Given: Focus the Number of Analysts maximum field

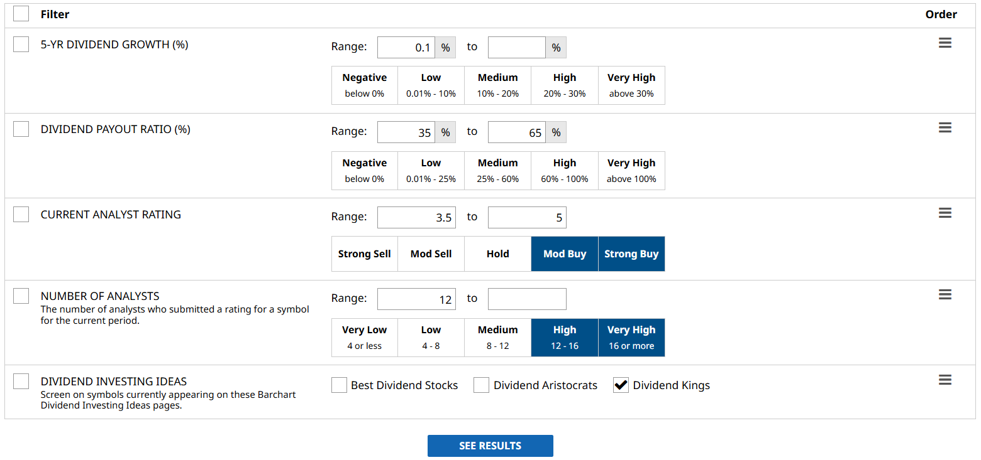Looking at the screenshot, I should coord(527,299).
